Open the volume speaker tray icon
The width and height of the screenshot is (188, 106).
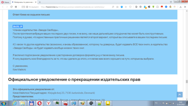click(173, 103)
